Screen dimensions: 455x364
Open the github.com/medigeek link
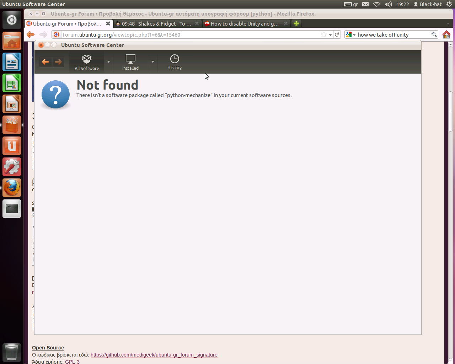[154, 355]
